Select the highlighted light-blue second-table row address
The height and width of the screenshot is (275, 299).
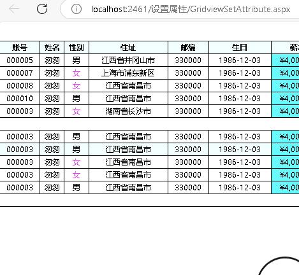coord(128,150)
